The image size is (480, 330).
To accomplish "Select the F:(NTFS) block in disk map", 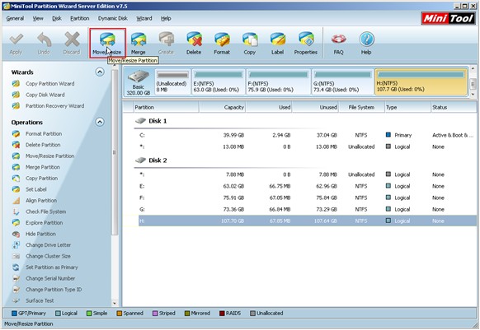I will (279, 82).
